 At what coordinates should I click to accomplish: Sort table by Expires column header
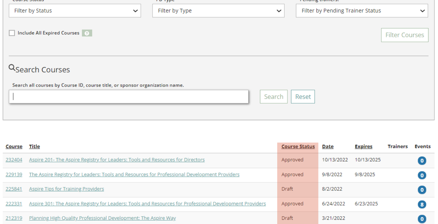click(363, 147)
